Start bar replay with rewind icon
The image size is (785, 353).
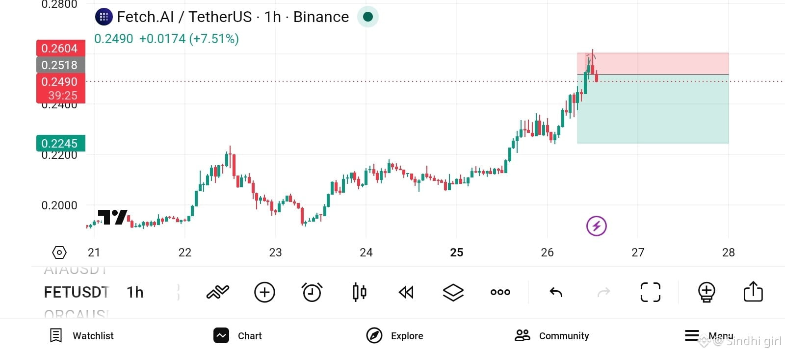coord(406,293)
